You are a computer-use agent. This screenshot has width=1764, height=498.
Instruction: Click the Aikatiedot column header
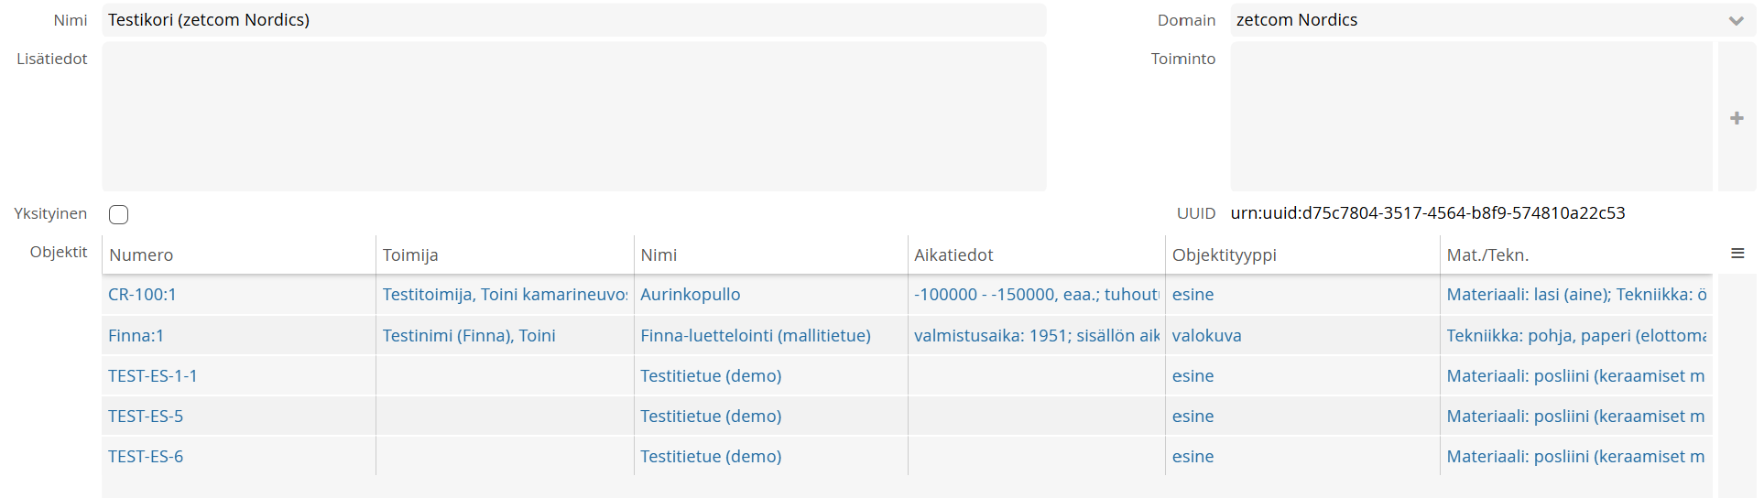click(953, 255)
